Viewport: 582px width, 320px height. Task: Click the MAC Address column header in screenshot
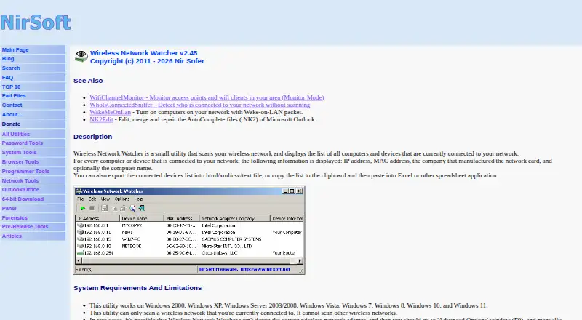click(x=181, y=219)
